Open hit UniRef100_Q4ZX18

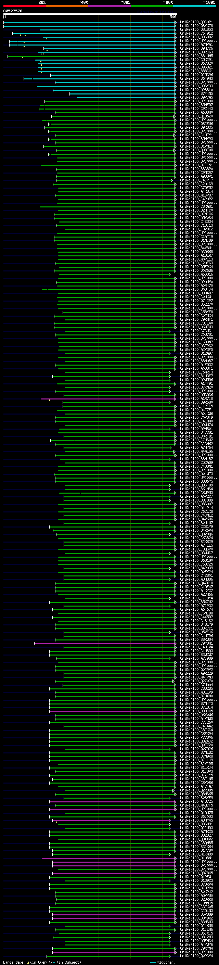click(196, 583)
